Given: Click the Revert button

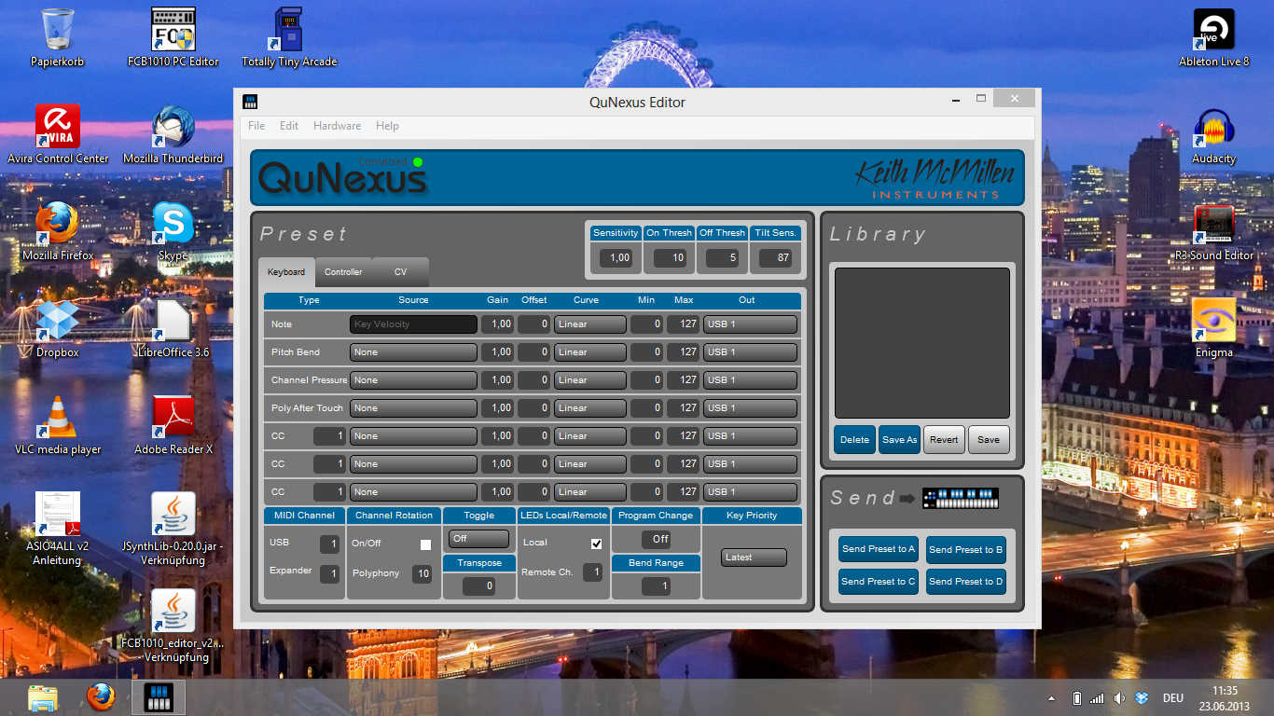Looking at the screenshot, I should coord(944,440).
